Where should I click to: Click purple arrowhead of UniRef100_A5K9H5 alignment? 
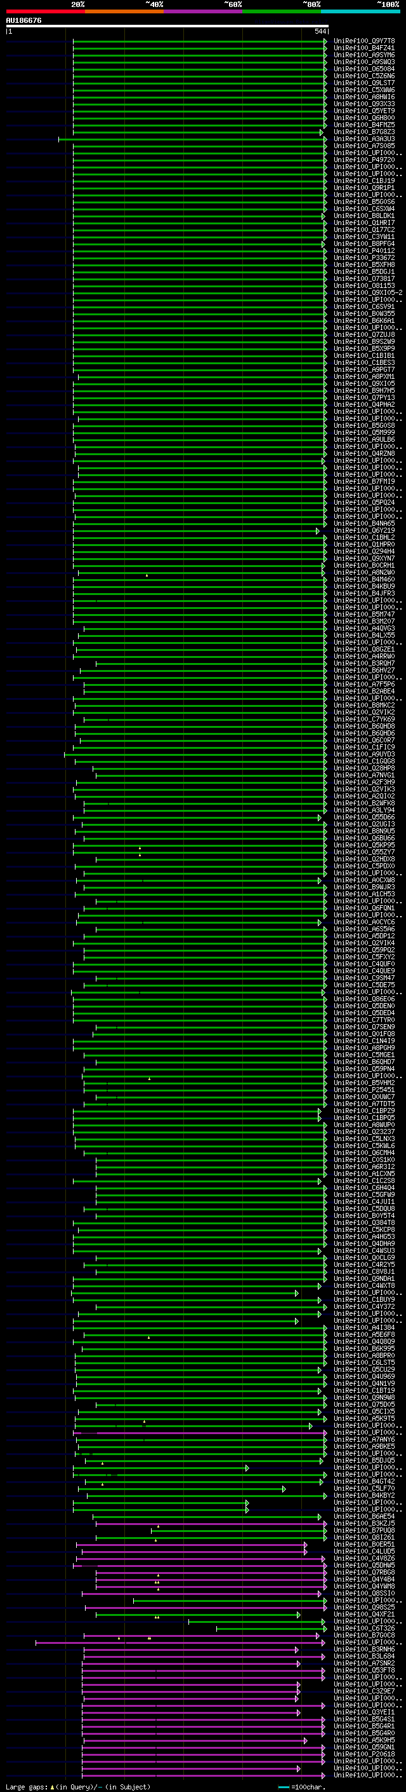point(305,1741)
